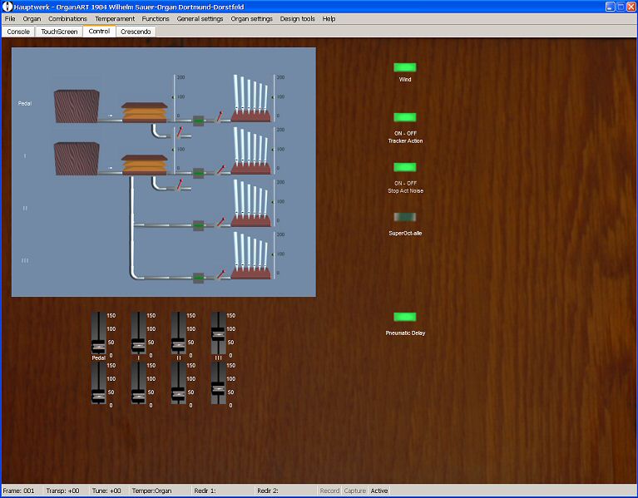Open the Functions menu
The width and height of the screenshot is (638, 498).
pos(156,18)
